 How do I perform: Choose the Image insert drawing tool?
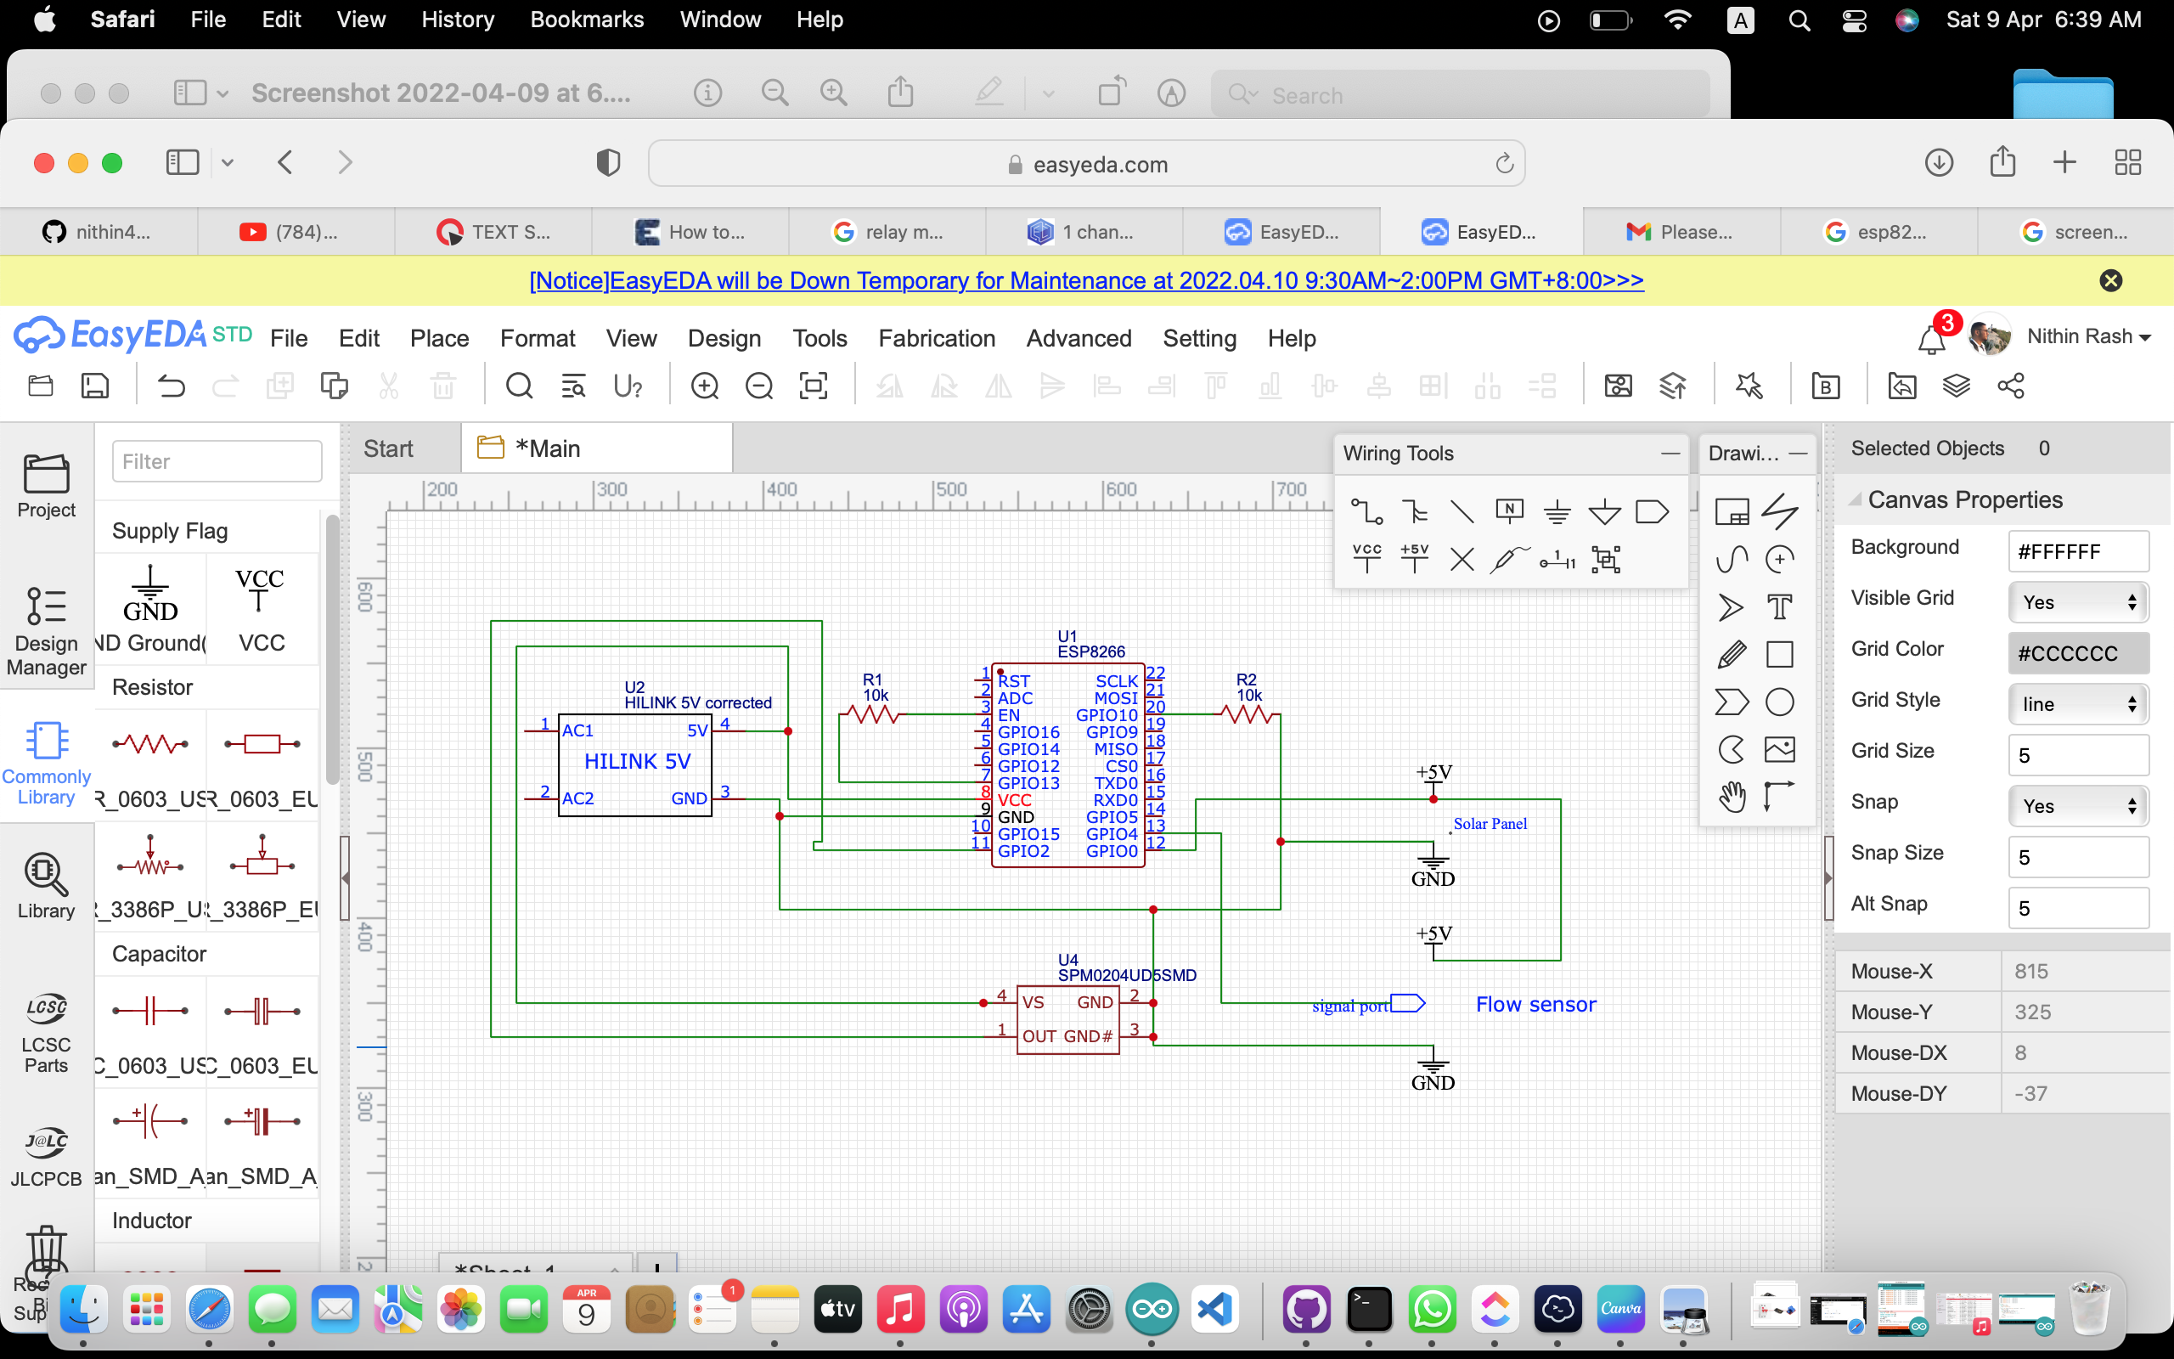pos(1780,750)
